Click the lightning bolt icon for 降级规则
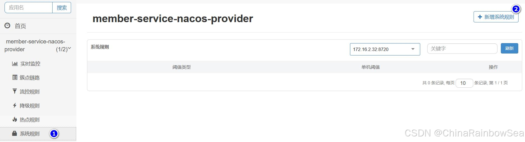Image resolution: width=525 pixels, height=142 pixels. coord(15,106)
